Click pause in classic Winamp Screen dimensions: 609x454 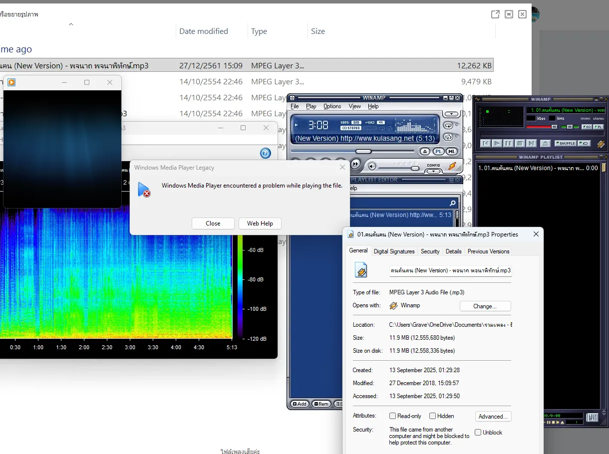click(509, 143)
